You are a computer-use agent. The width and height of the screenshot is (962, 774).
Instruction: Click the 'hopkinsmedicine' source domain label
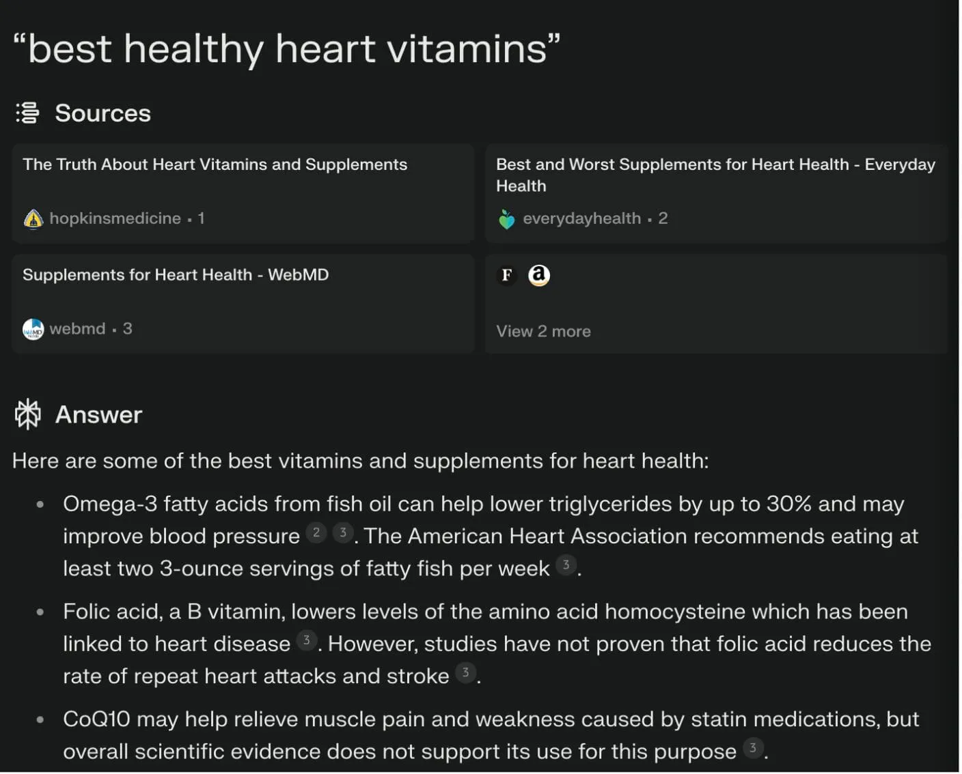(x=115, y=218)
